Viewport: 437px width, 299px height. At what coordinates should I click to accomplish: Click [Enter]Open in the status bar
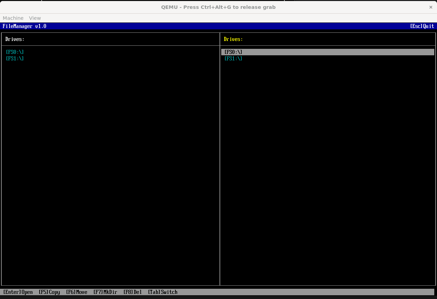pyautogui.click(x=18, y=292)
